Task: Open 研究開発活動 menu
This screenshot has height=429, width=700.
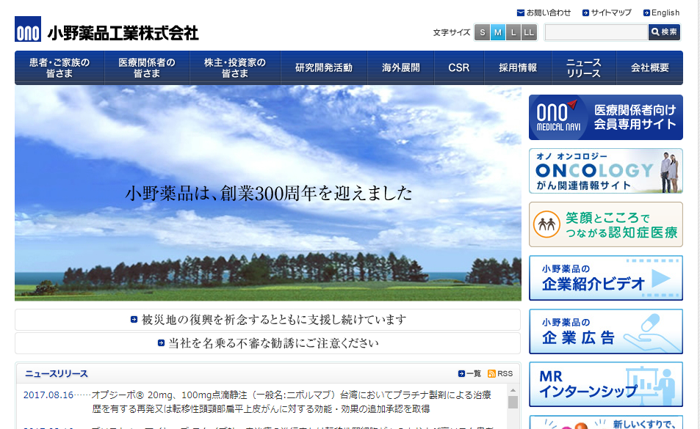Action: (324, 67)
